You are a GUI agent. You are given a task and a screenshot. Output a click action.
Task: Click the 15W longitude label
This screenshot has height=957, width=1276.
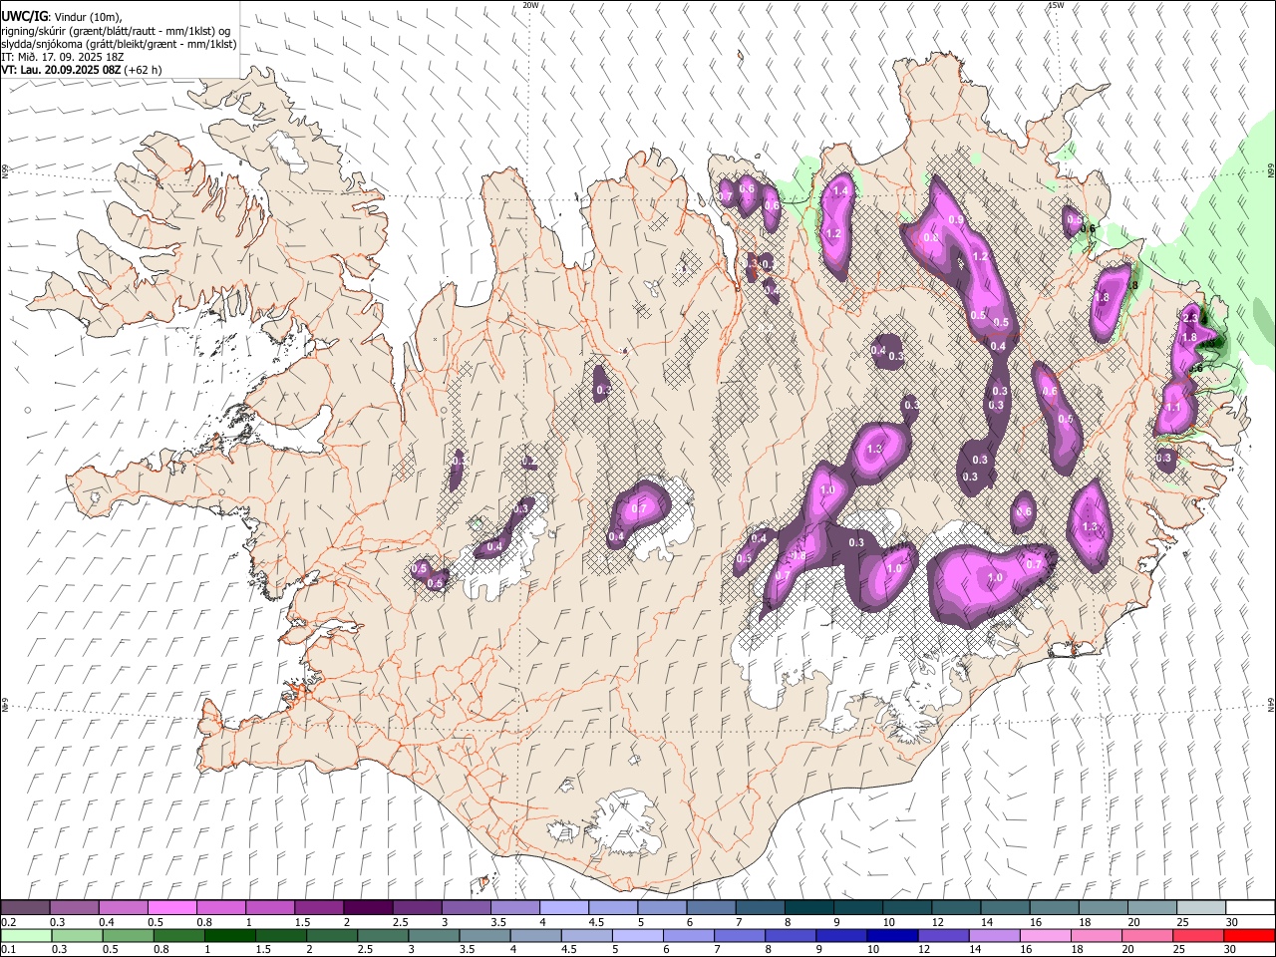(1056, 5)
